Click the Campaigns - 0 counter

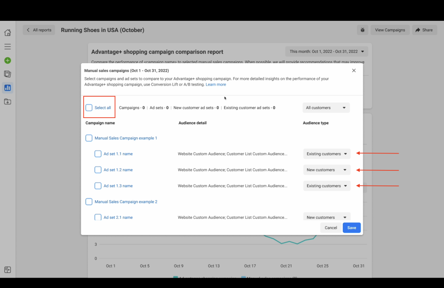click(x=132, y=108)
